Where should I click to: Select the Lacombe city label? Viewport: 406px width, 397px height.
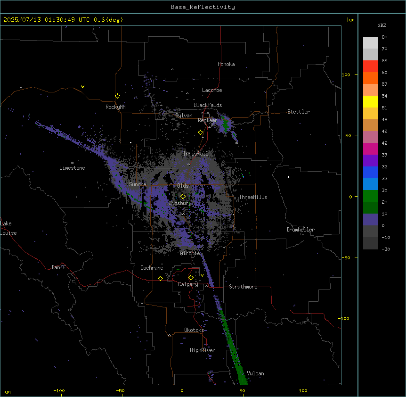click(x=212, y=90)
